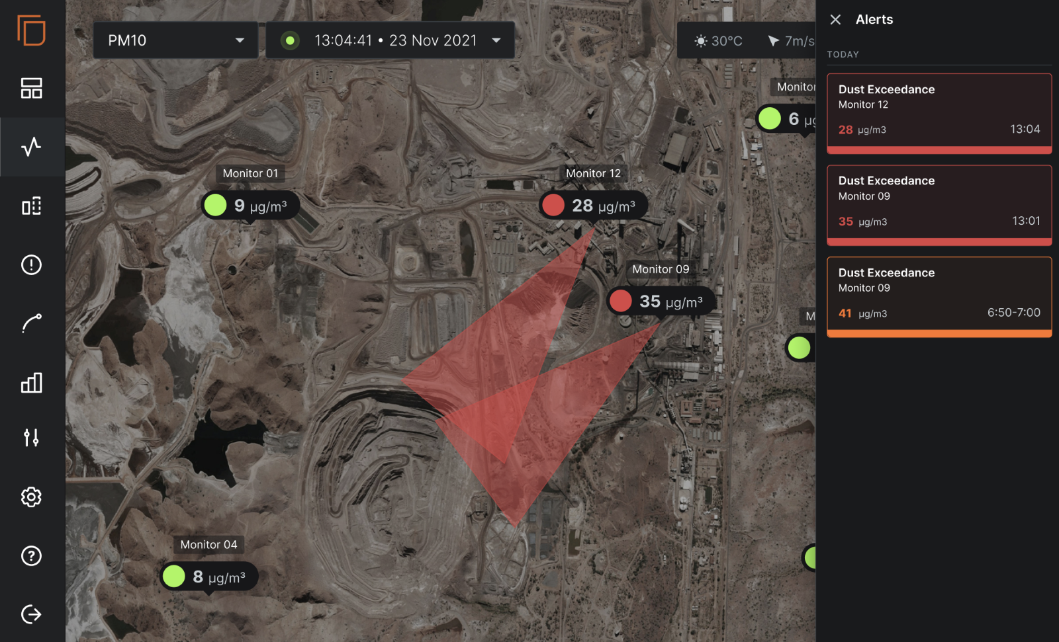Expand the date picker for 23 Nov 2021
This screenshot has width=1059, height=642.
tap(496, 40)
